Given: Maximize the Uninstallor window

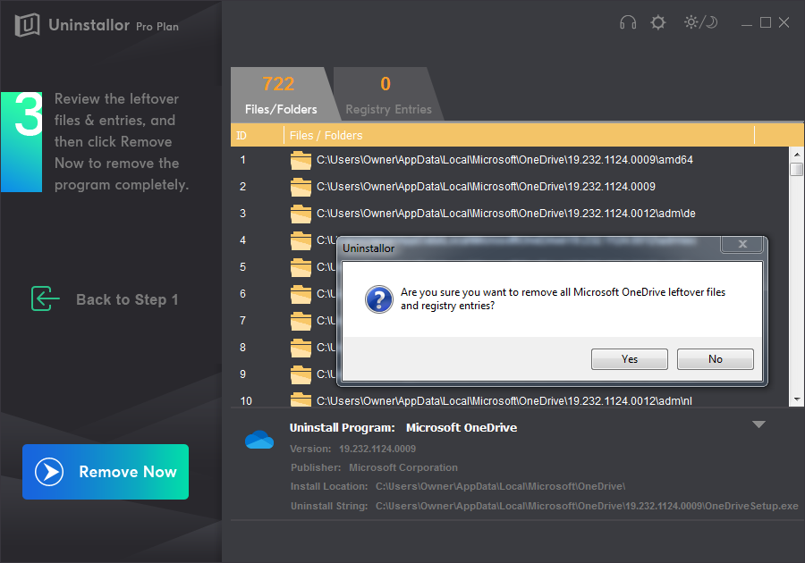Looking at the screenshot, I should point(766,22).
